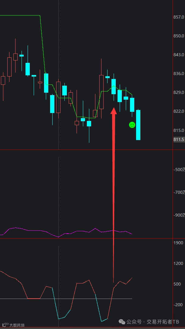The width and height of the screenshot is (185, 329).
Task: Click the 843.0 price axis label
Action: click(179, 55)
